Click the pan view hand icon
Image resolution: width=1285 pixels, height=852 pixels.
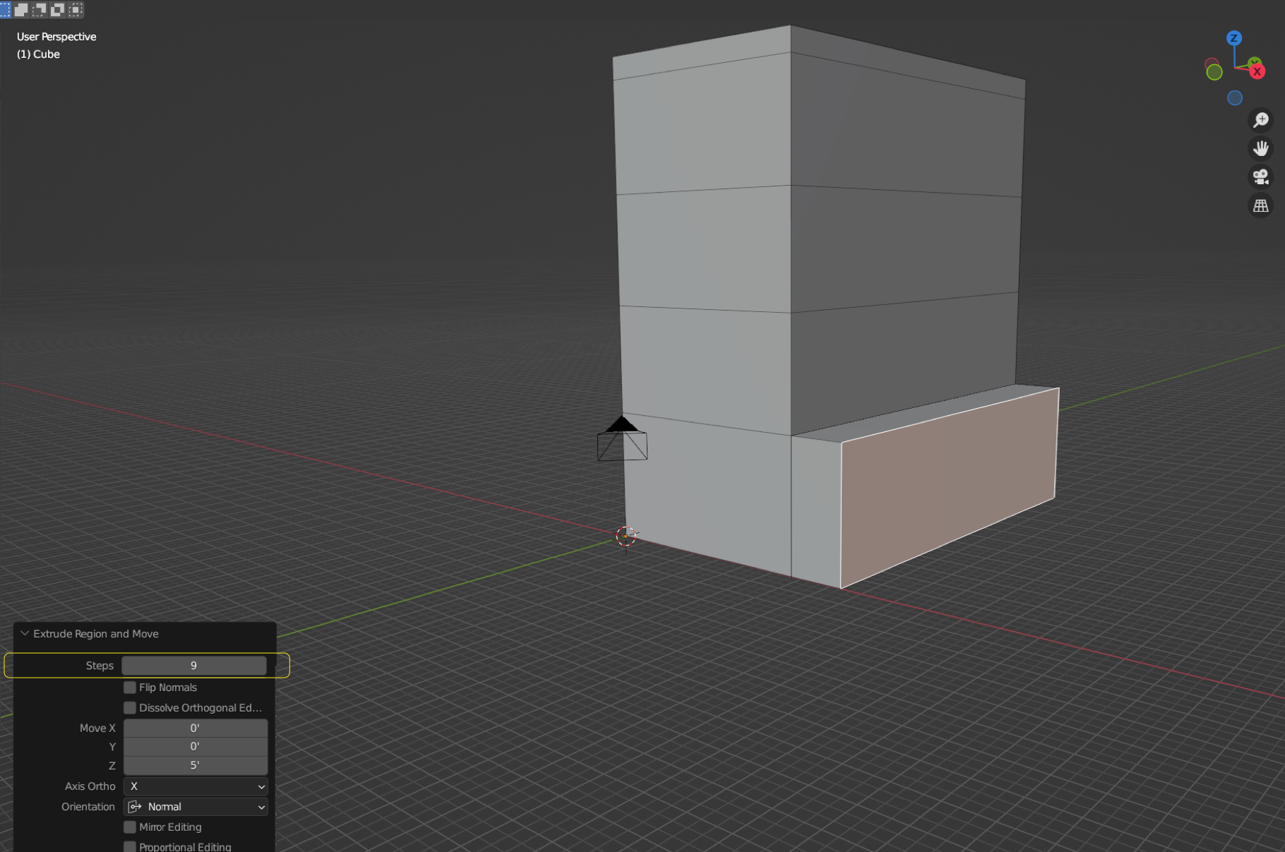[1260, 148]
